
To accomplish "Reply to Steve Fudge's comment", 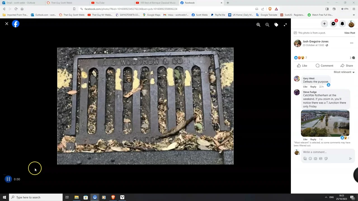I will tap(313, 139).
